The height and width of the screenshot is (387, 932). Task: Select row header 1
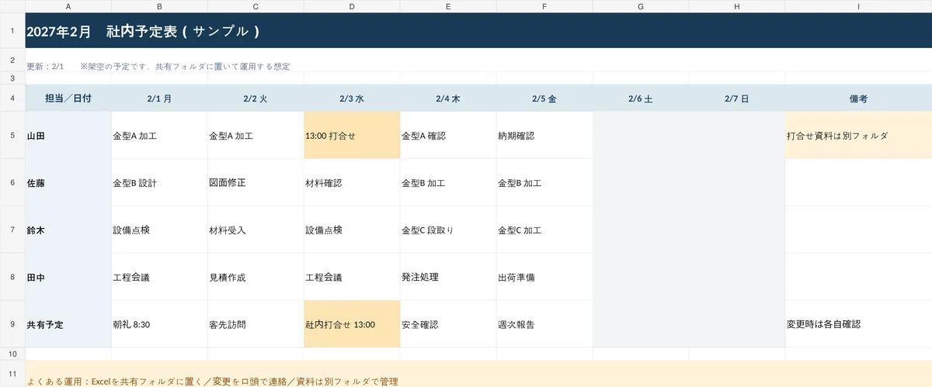[x=12, y=31]
